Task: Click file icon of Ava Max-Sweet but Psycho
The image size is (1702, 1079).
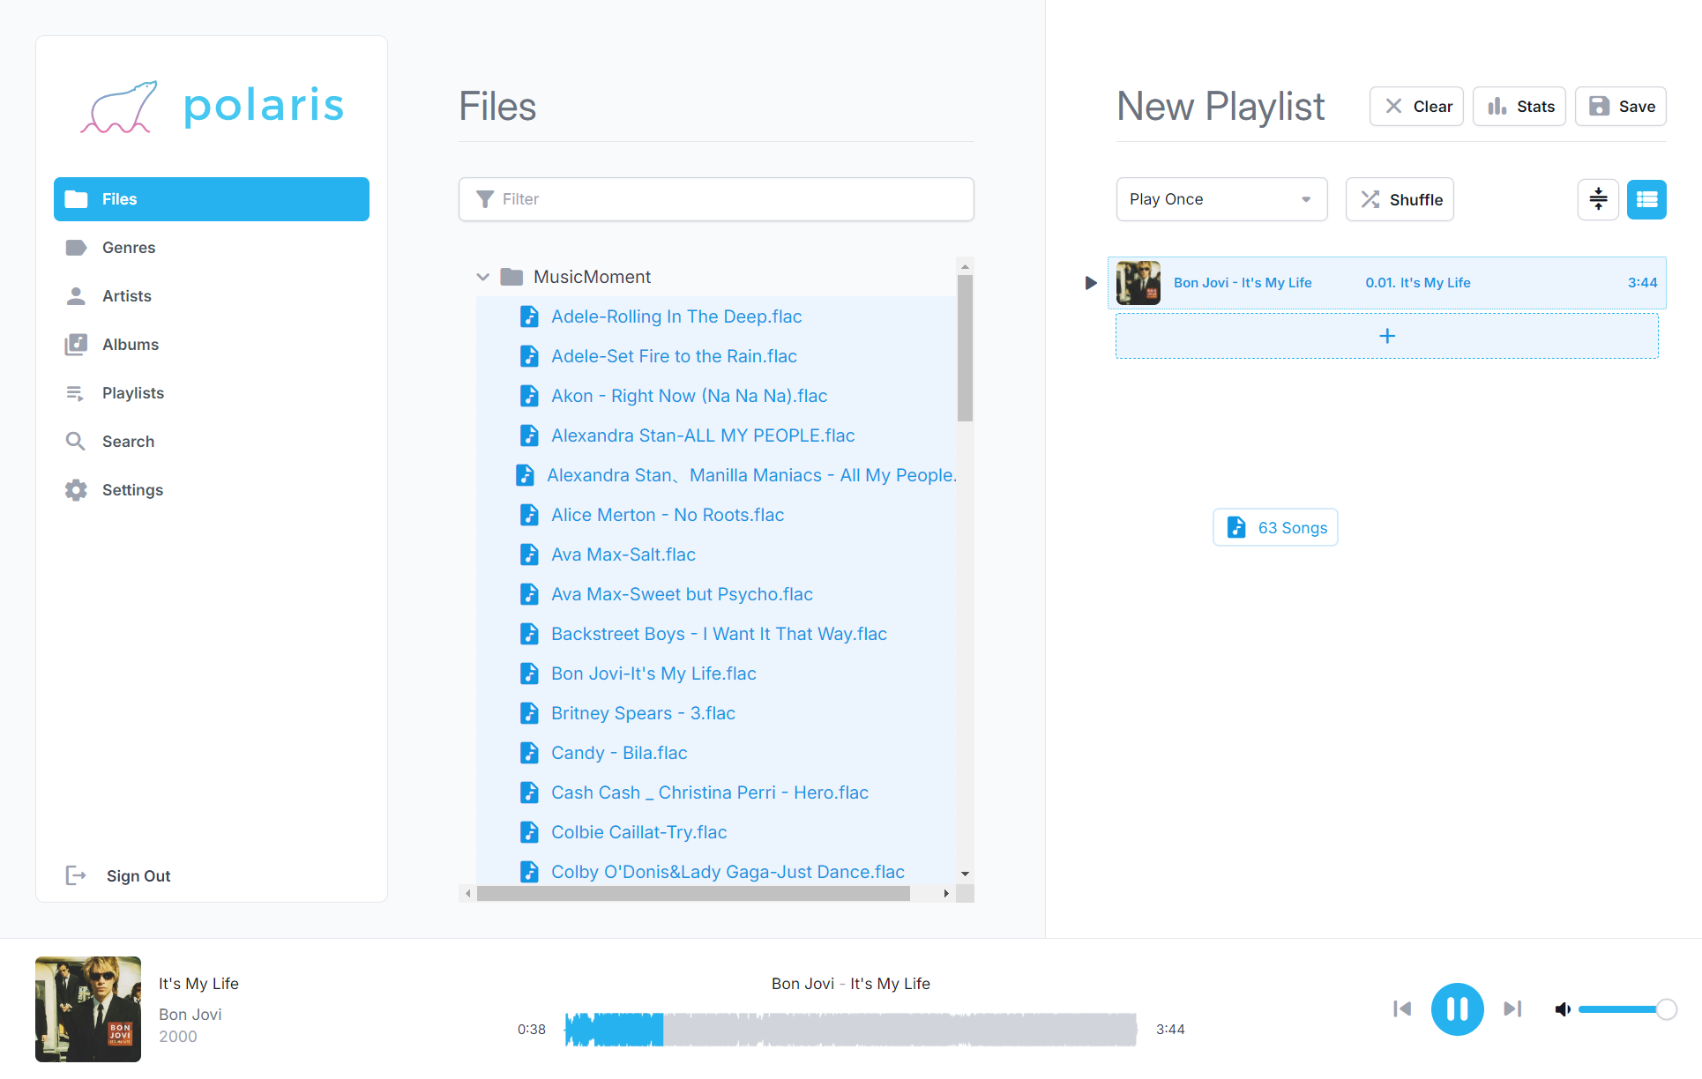Action: pos(529,594)
